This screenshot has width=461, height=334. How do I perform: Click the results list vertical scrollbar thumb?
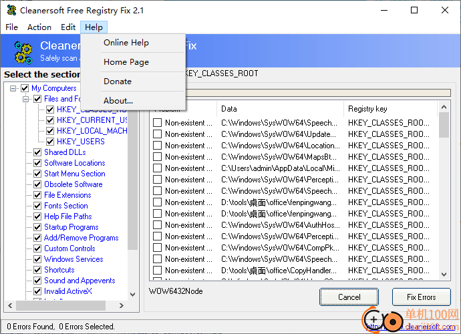444,125
